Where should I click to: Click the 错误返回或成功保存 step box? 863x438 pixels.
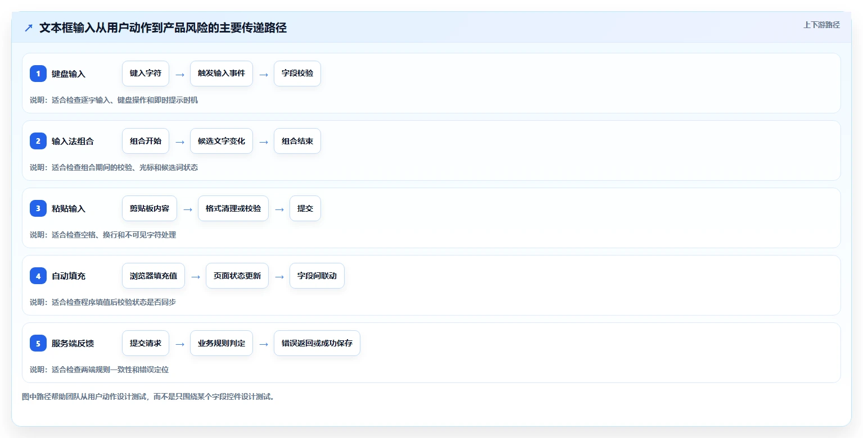click(317, 343)
